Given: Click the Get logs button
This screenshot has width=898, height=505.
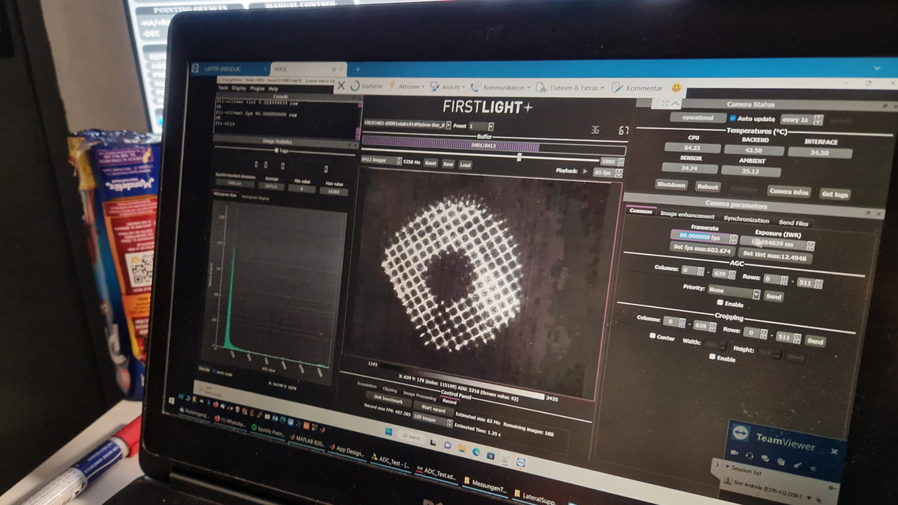Looking at the screenshot, I should pos(835,194).
